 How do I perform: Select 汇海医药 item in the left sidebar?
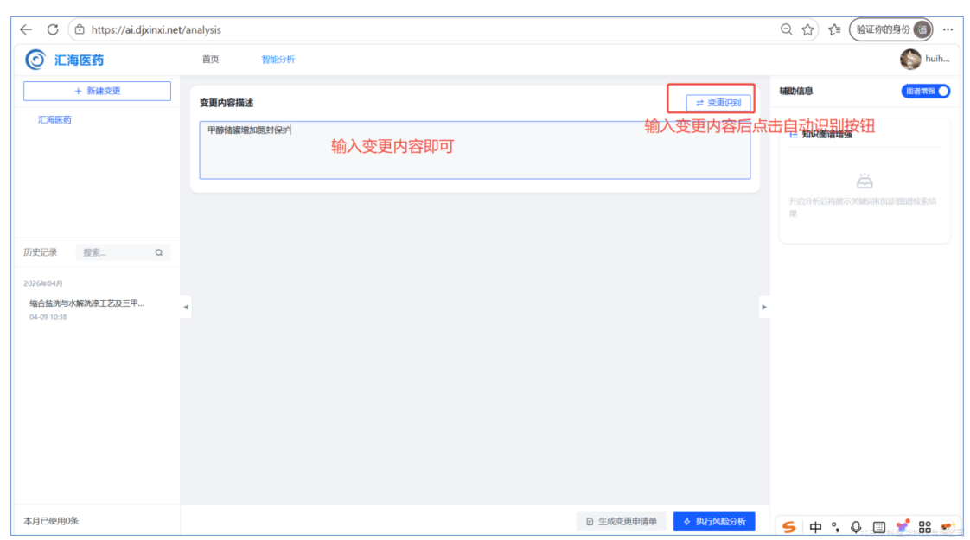(54, 120)
